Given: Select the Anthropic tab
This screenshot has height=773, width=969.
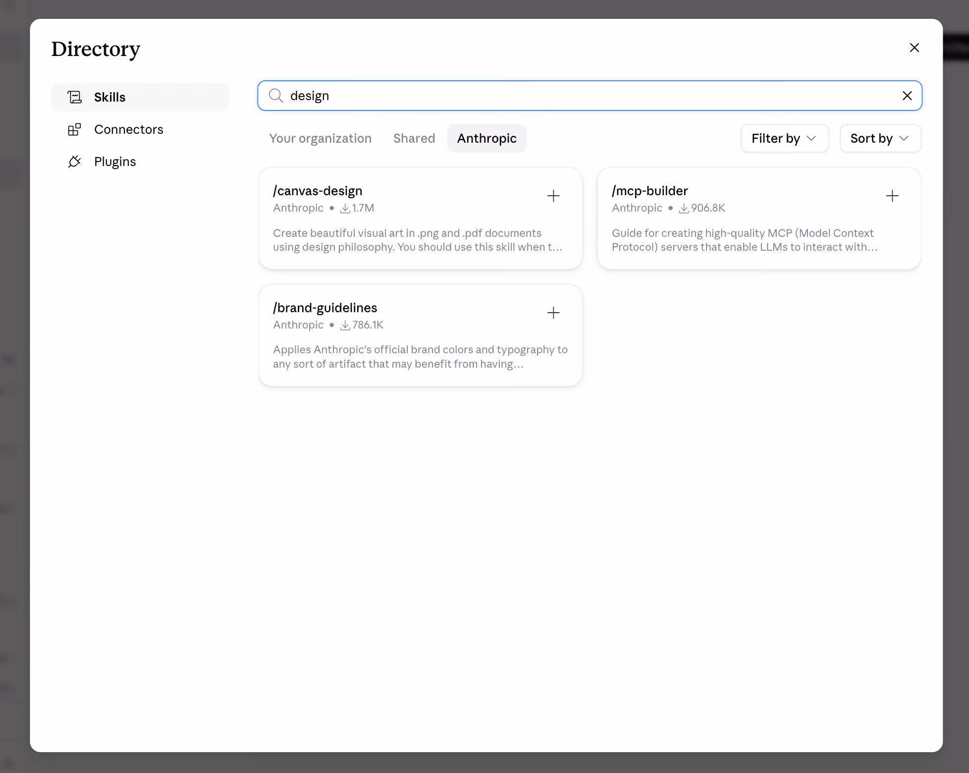Looking at the screenshot, I should pos(486,138).
